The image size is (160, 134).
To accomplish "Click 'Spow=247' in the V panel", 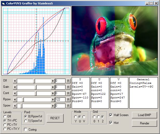I will click(118, 98).
